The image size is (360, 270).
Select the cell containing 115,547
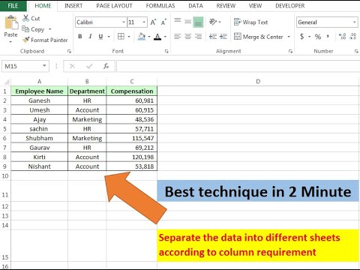(132, 138)
